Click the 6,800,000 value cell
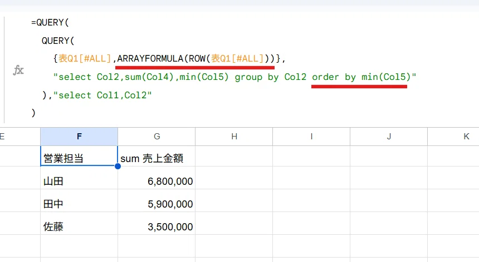Image resolution: width=479 pixels, height=262 pixels. pyautogui.click(x=157, y=178)
